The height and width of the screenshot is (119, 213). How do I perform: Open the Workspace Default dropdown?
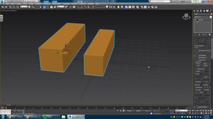[x=31, y=1]
